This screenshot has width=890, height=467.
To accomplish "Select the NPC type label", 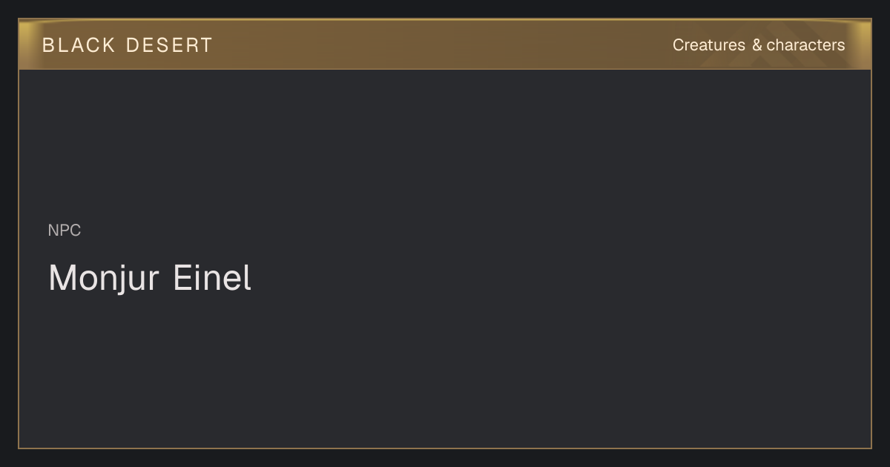I will coord(65,231).
